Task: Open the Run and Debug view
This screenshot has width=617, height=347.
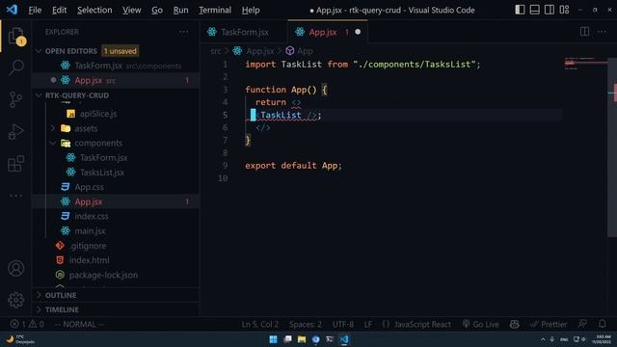Action: [15, 131]
